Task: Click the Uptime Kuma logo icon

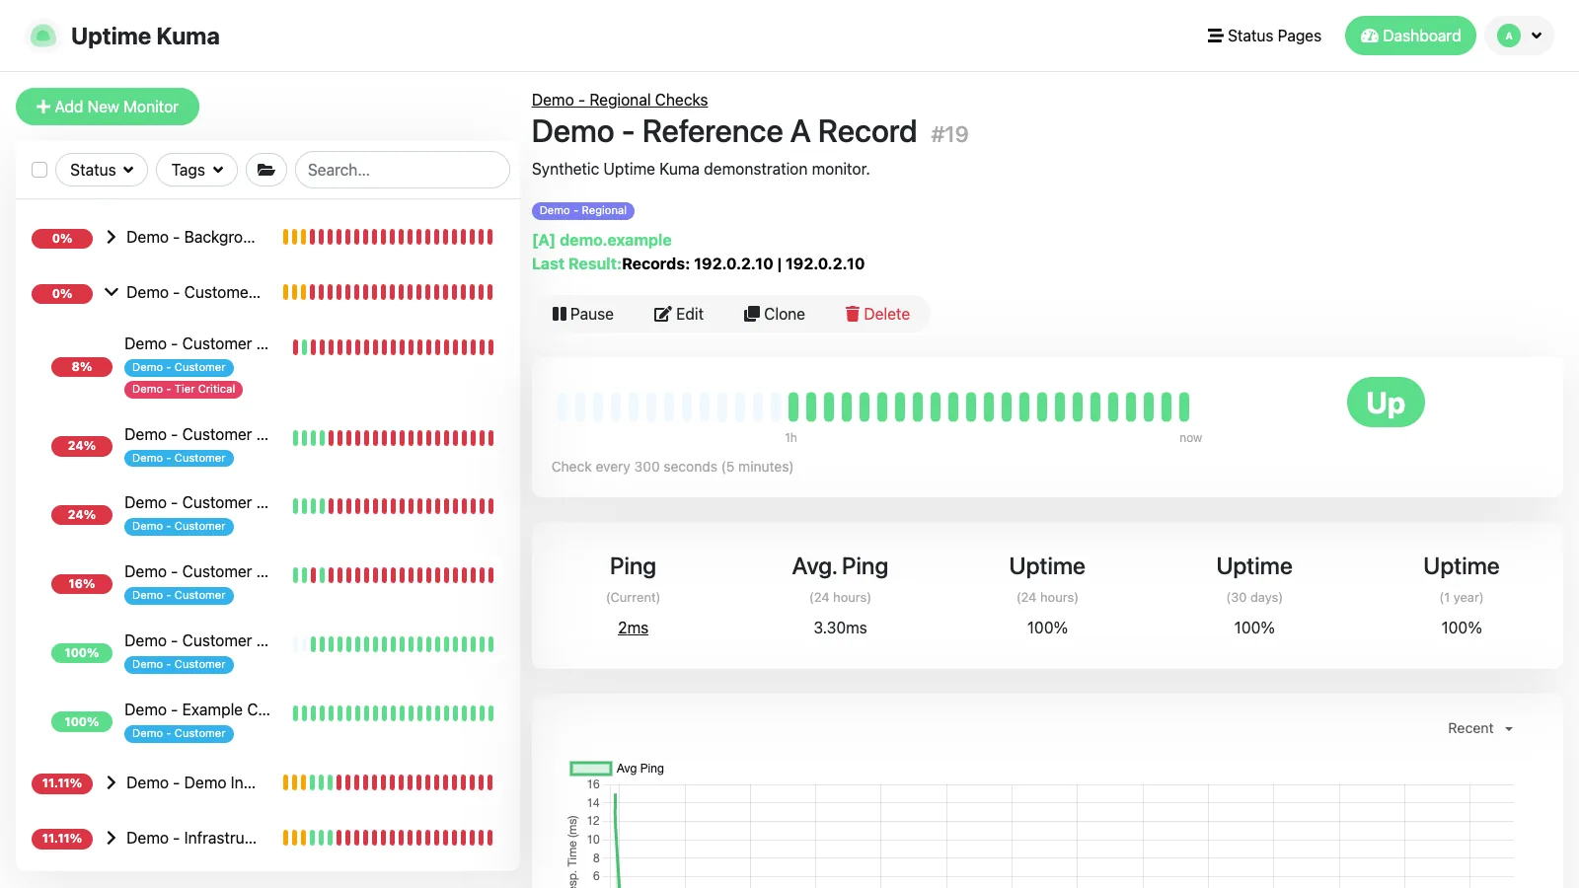Action: [42, 37]
